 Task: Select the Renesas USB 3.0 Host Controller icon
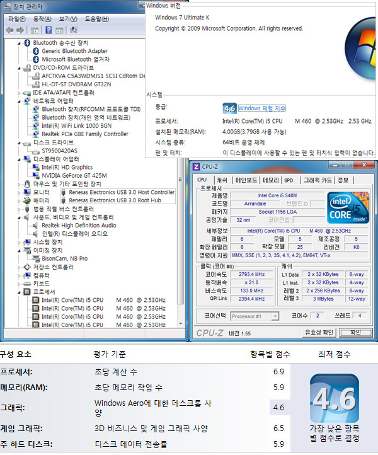pyautogui.click(x=63, y=192)
